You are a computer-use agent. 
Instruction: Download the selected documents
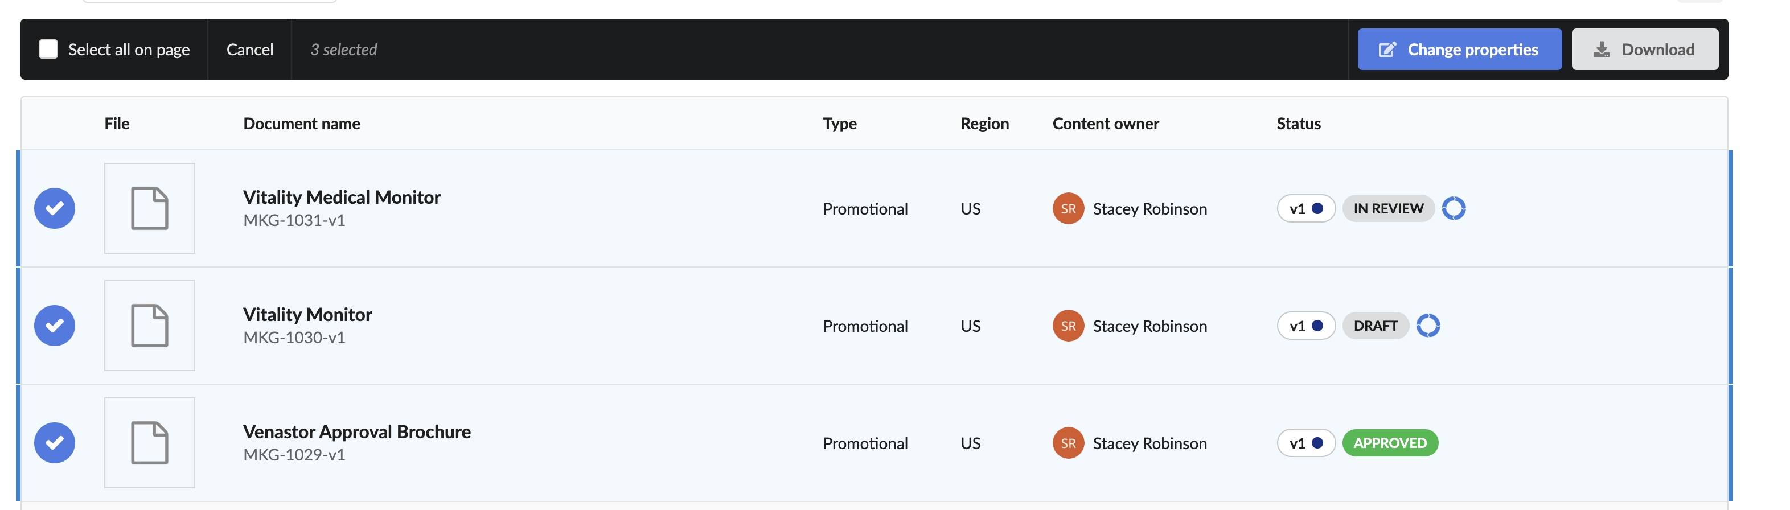(x=1645, y=50)
